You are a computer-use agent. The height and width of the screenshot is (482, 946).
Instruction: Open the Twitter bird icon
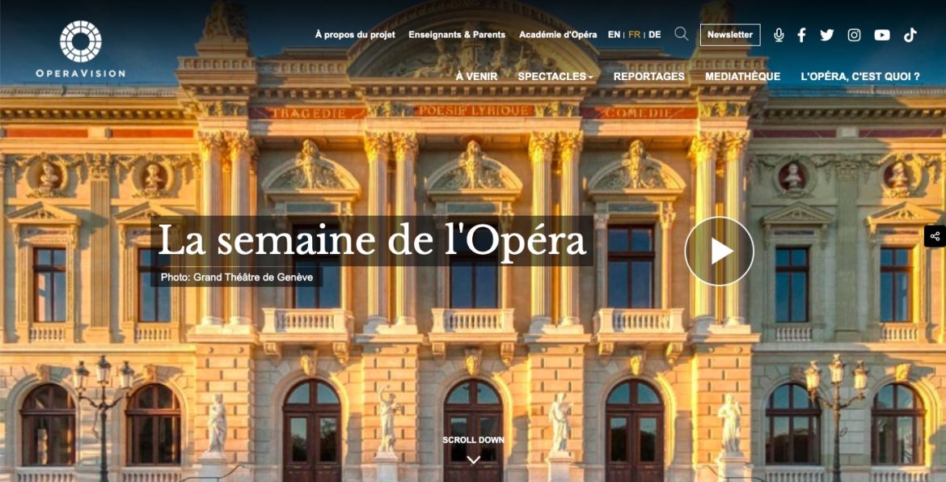pyautogui.click(x=827, y=35)
